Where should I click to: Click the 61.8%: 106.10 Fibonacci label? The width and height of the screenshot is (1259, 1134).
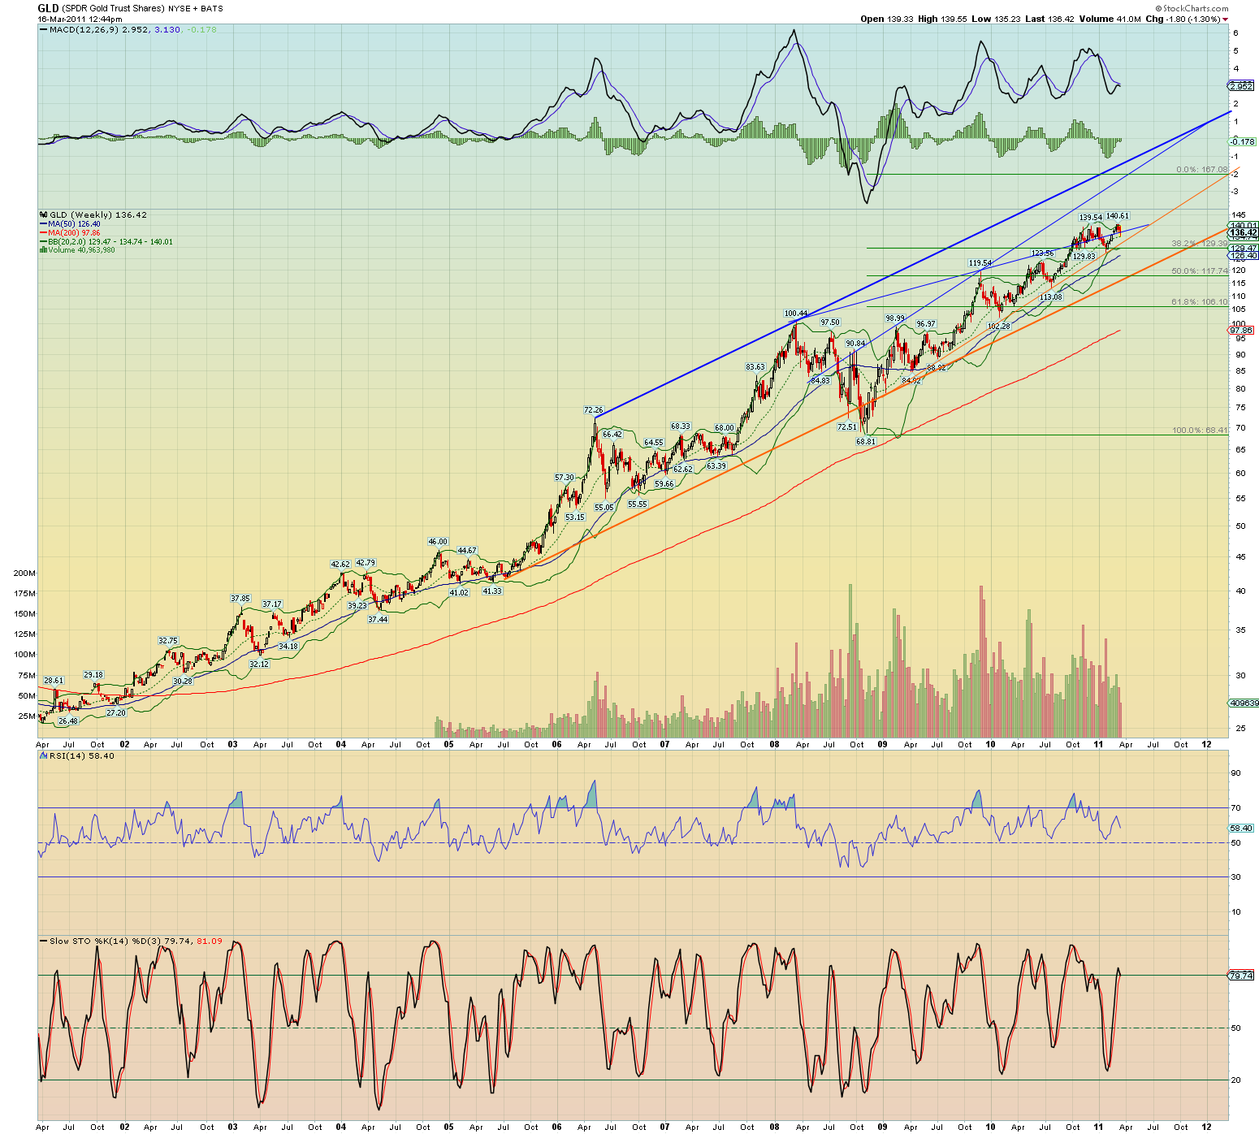[1200, 301]
